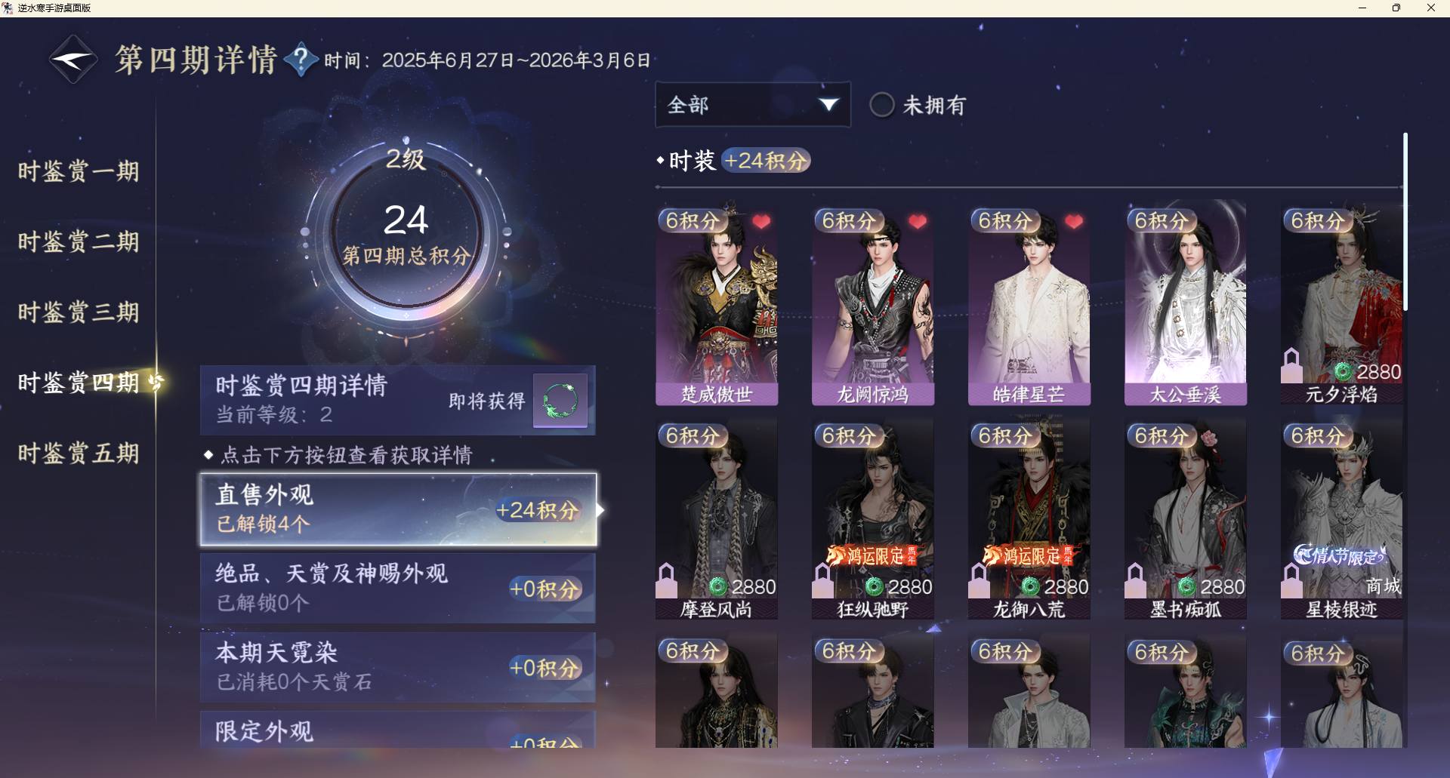This screenshot has height=778, width=1450.
Task: Click the green jade ring reward icon
Action: (x=560, y=401)
